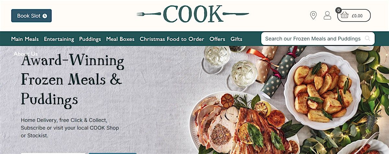The width and height of the screenshot is (389, 154).
Task: Click the roast potatoes bowl image
Action: pos(323,91)
